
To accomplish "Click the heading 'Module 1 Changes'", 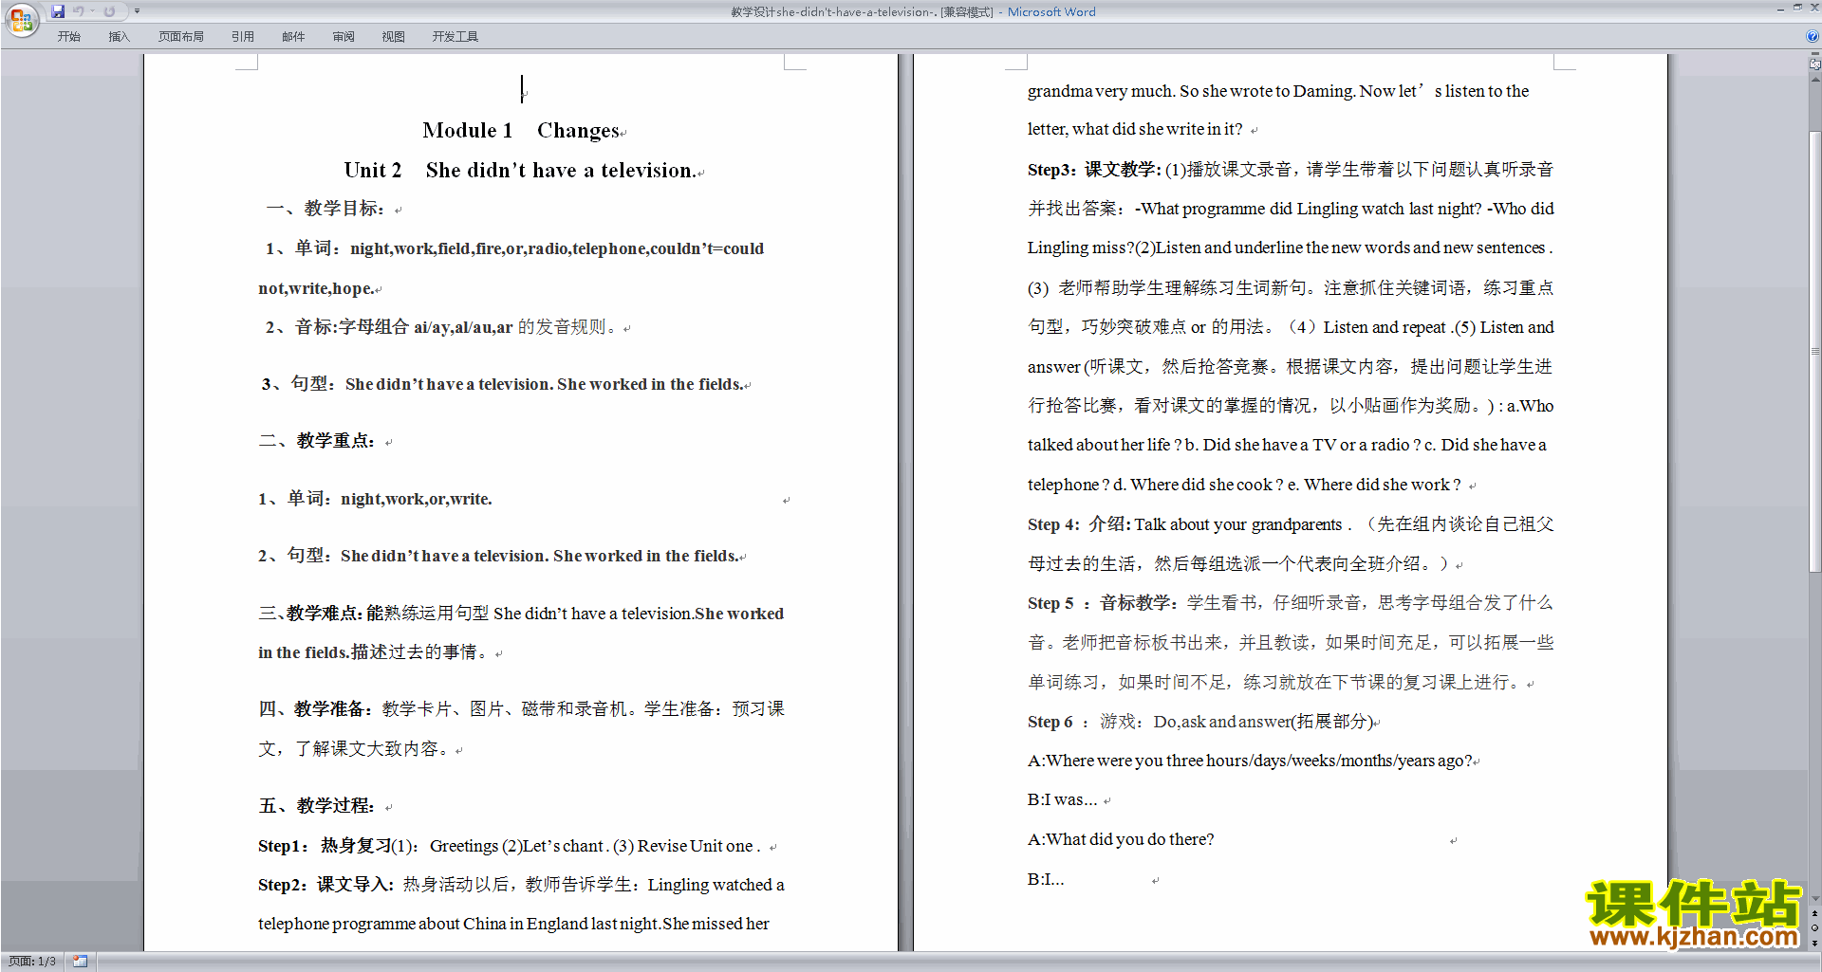I will [x=521, y=131].
